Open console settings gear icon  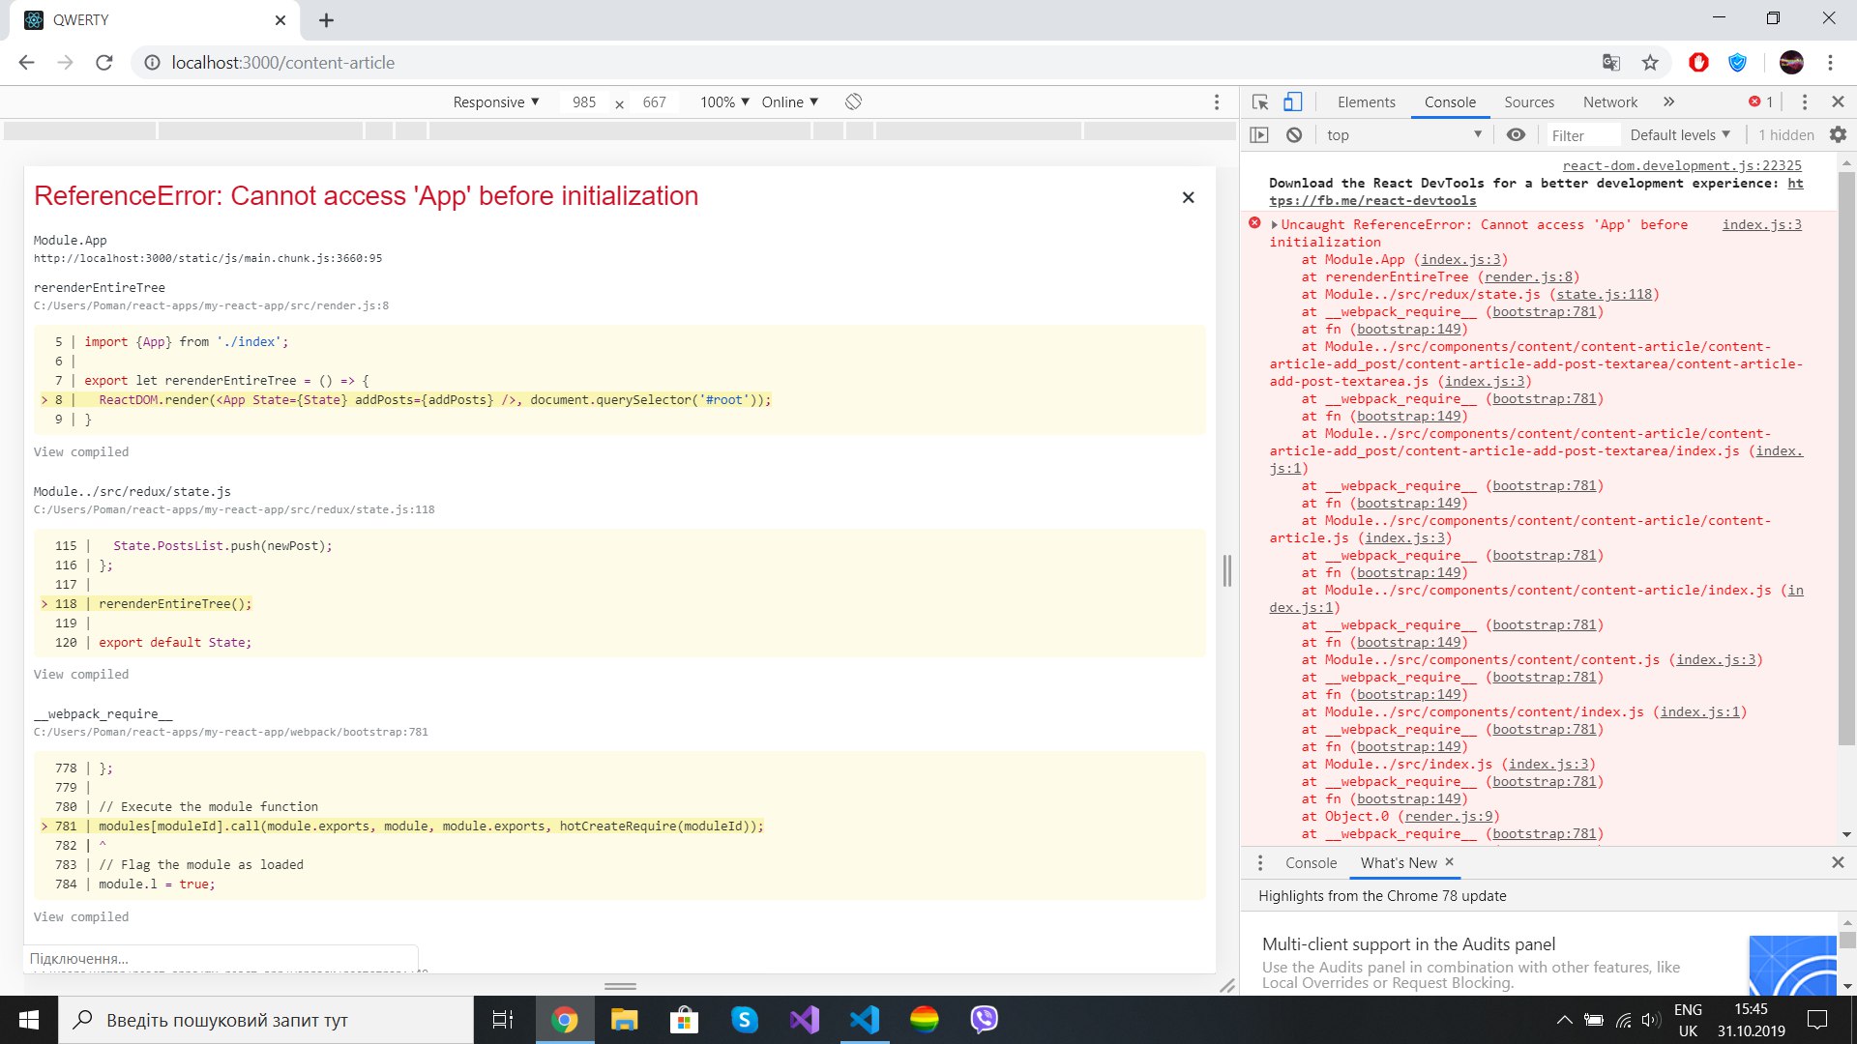(1838, 135)
